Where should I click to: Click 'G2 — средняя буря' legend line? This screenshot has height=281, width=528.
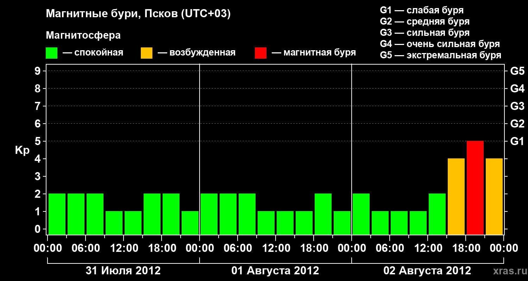point(425,21)
